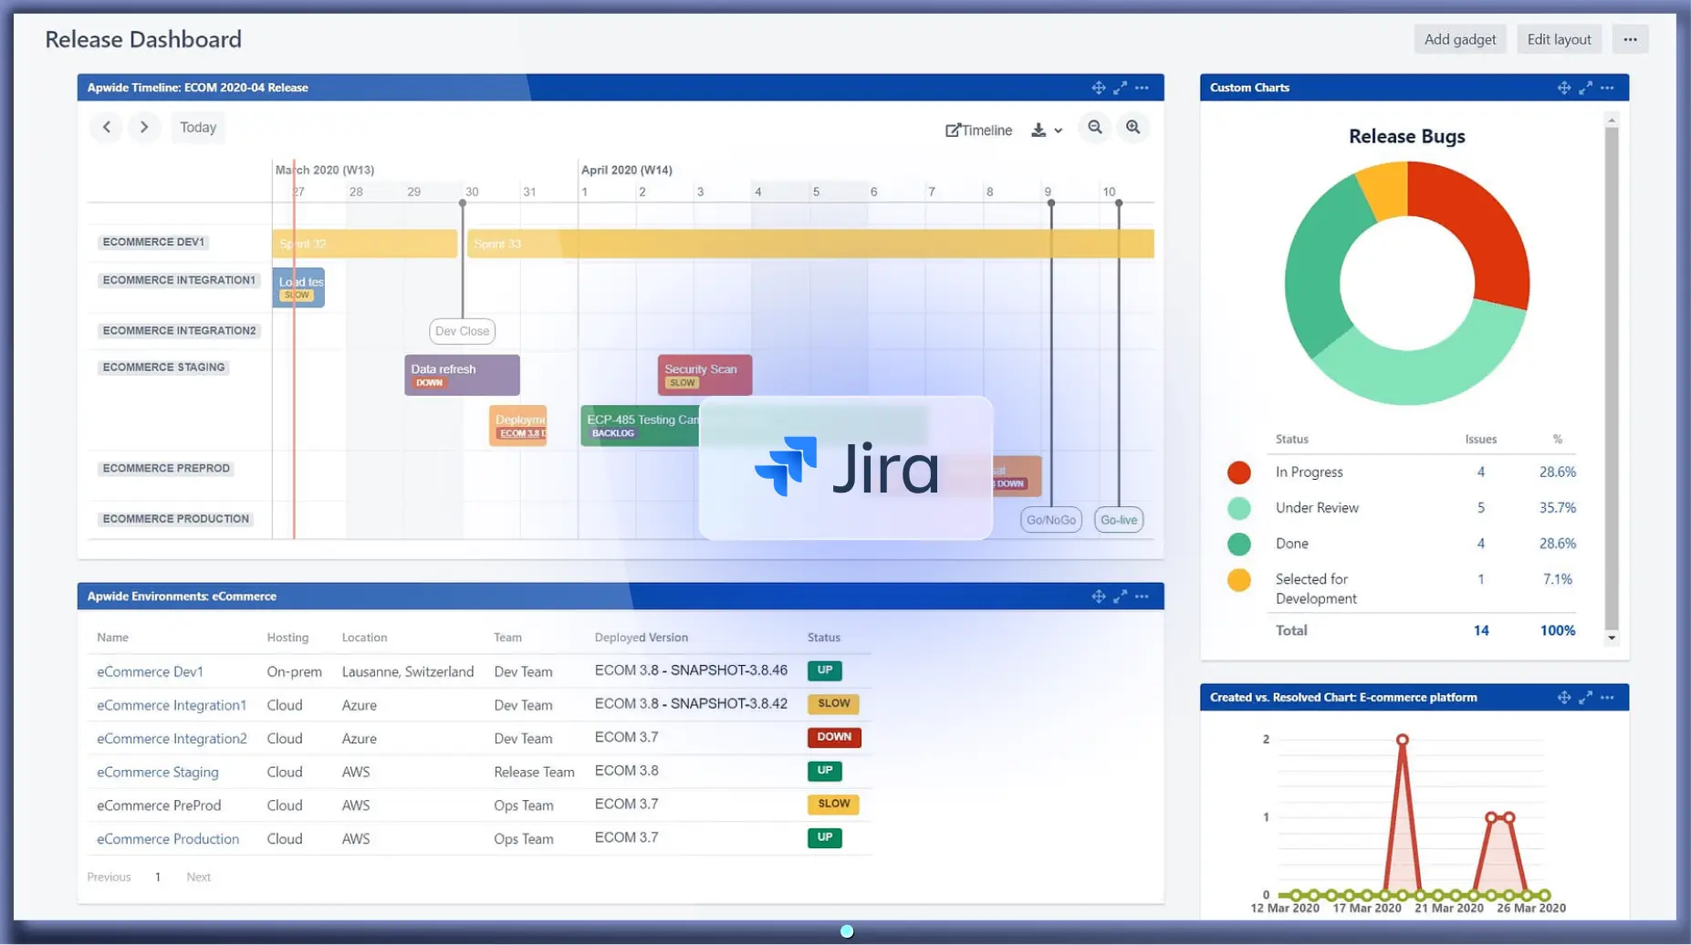Screen dimensions: 1691x945
Task: Move the Apwide Timeline gadget handle
Action: tap(1099, 88)
